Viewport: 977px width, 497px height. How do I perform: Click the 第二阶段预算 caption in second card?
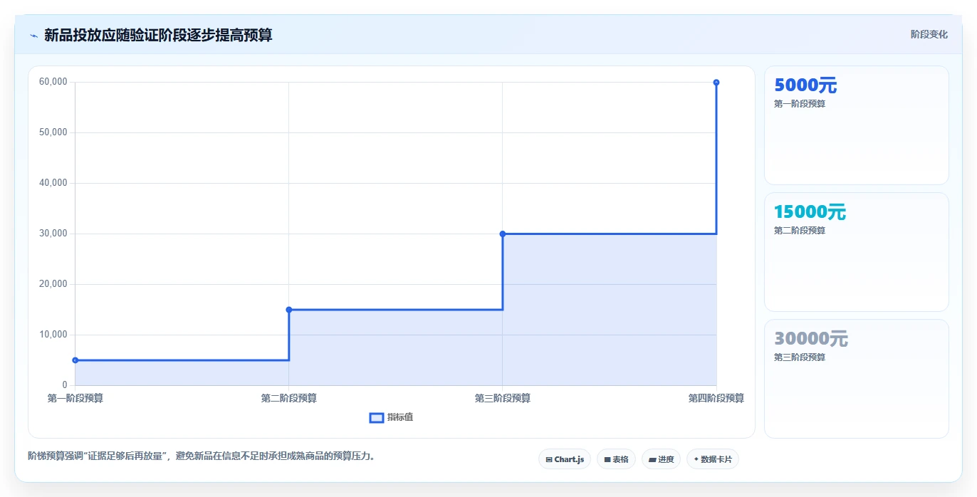(x=800, y=231)
